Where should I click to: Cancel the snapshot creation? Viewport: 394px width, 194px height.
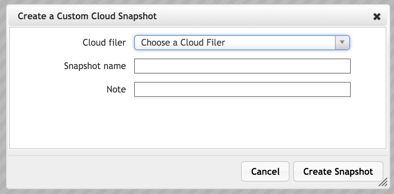coord(265,171)
